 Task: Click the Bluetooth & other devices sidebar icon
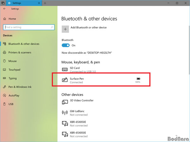5,44
